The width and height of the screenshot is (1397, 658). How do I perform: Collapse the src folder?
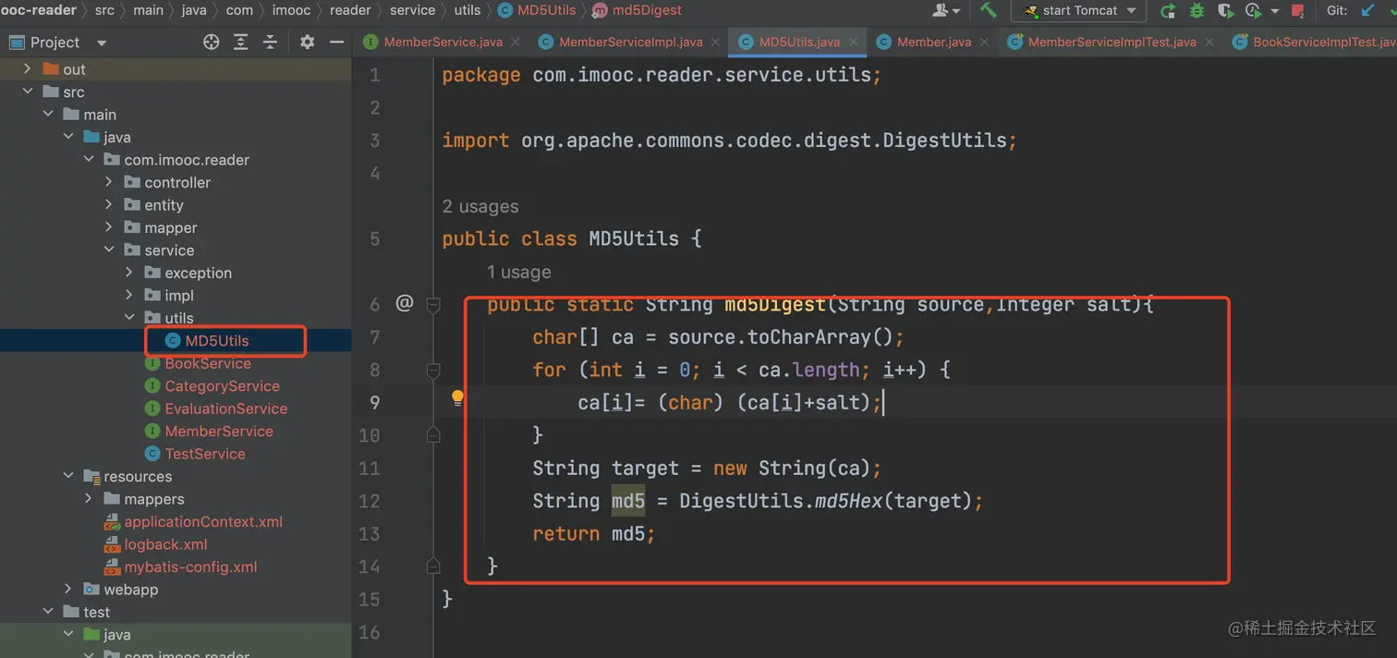click(27, 91)
